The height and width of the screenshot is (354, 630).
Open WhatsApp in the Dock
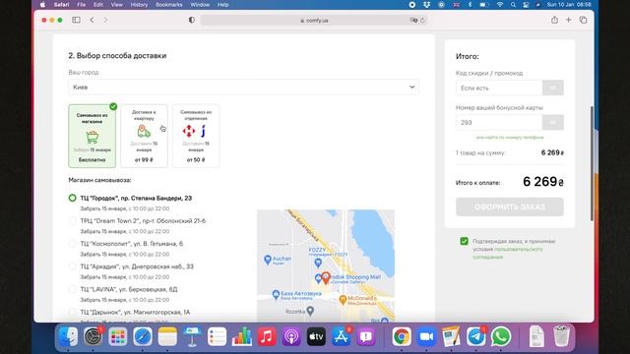coord(501,336)
